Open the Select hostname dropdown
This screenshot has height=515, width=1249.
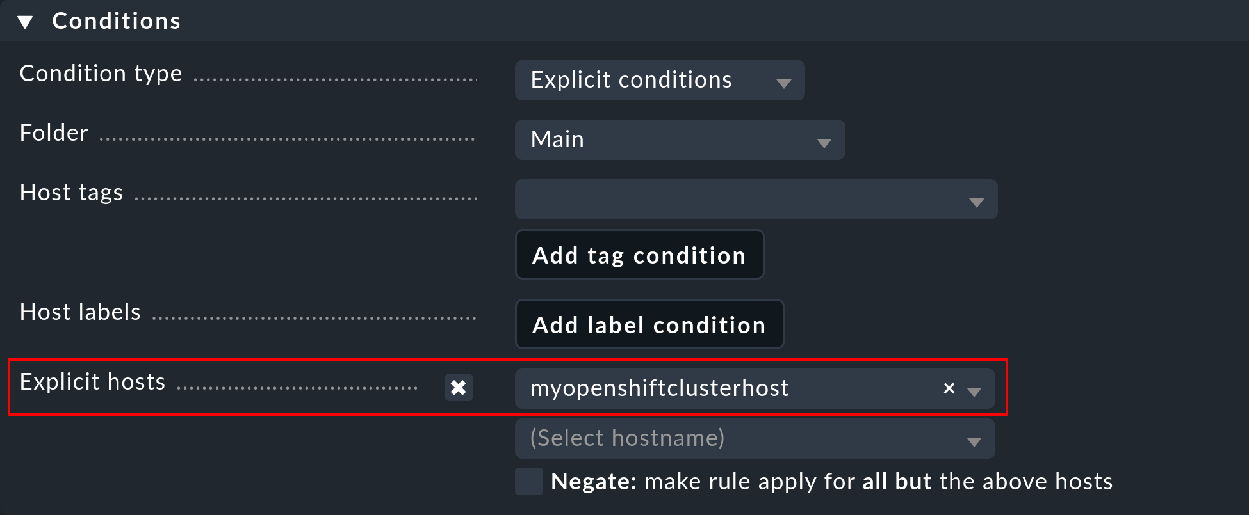755,439
